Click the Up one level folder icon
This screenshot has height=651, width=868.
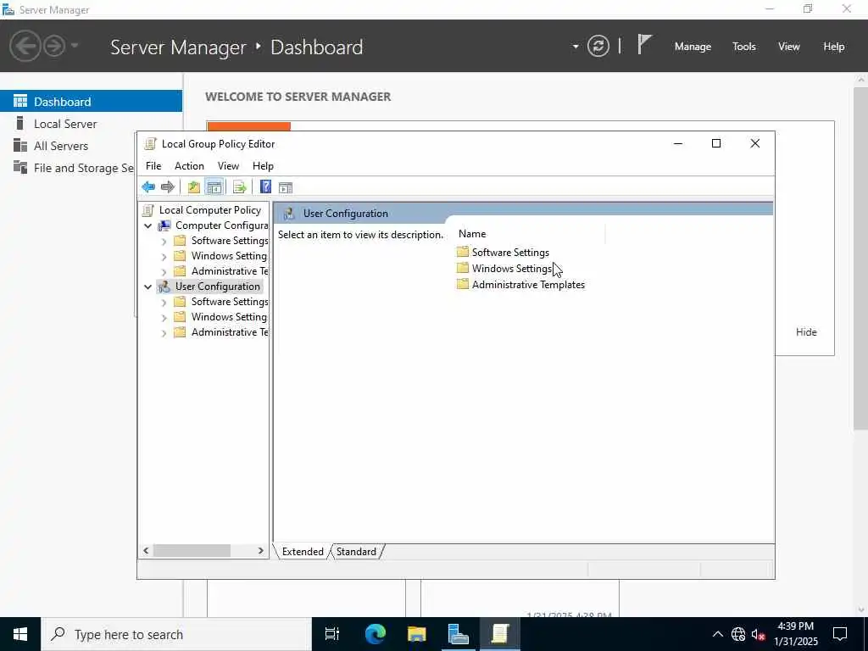point(194,187)
